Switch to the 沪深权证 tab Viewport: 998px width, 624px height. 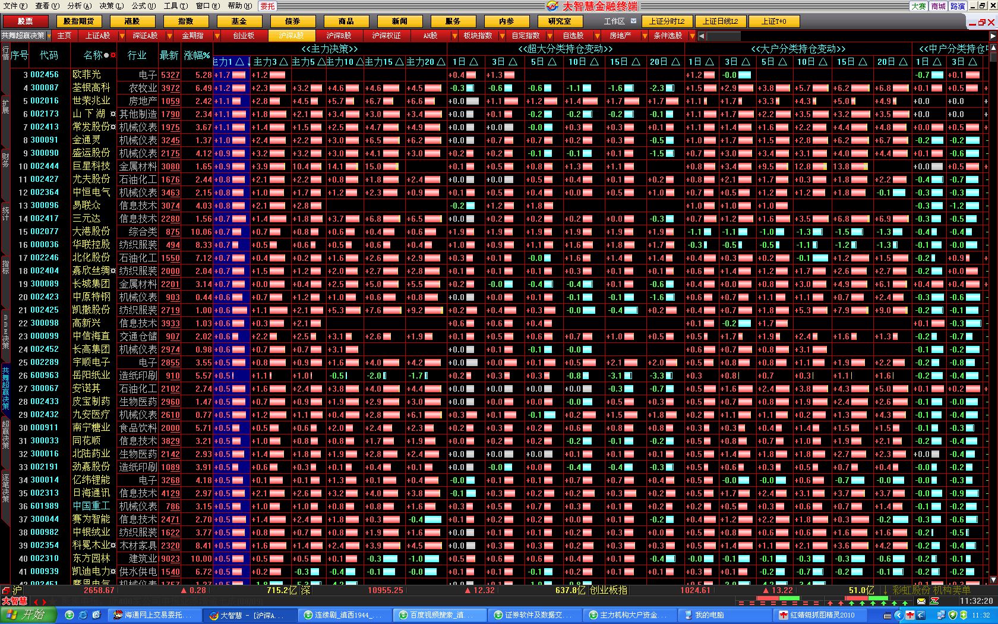pyautogui.click(x=386, y=36)
